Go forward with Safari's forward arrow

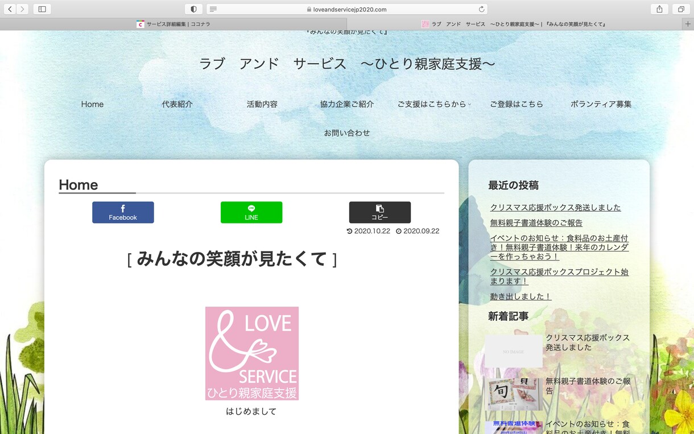tap(22, 9)
